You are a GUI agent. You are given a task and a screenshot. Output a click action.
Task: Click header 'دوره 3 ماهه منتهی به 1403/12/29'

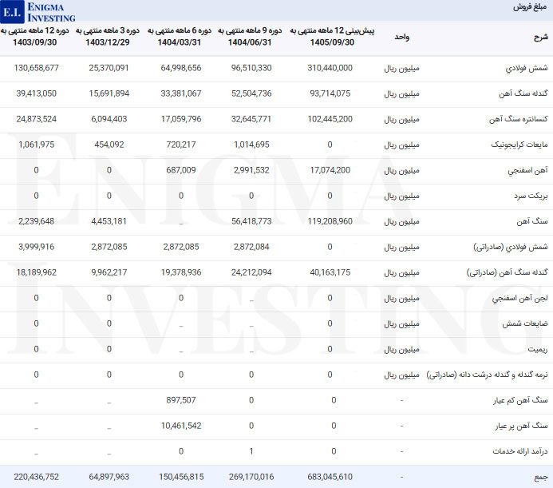tap(108, 37)
